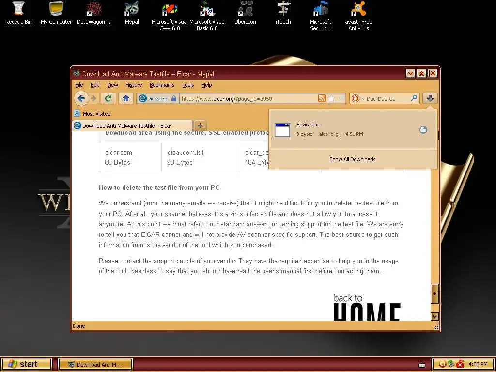This screenshot has width=496, height=372.
Task: Click Show All Downloads
Action: point(353,159)
